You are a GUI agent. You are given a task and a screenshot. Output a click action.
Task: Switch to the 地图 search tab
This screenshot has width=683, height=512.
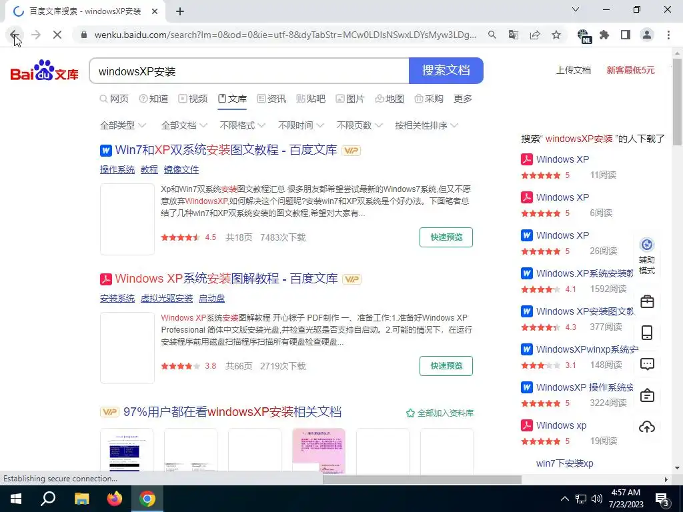tap(390, 99)
